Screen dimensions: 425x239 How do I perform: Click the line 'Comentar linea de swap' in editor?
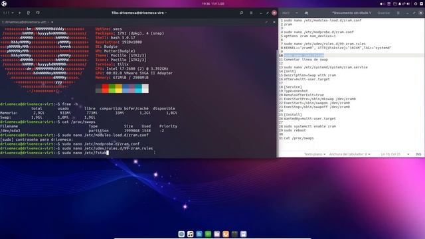305,59
